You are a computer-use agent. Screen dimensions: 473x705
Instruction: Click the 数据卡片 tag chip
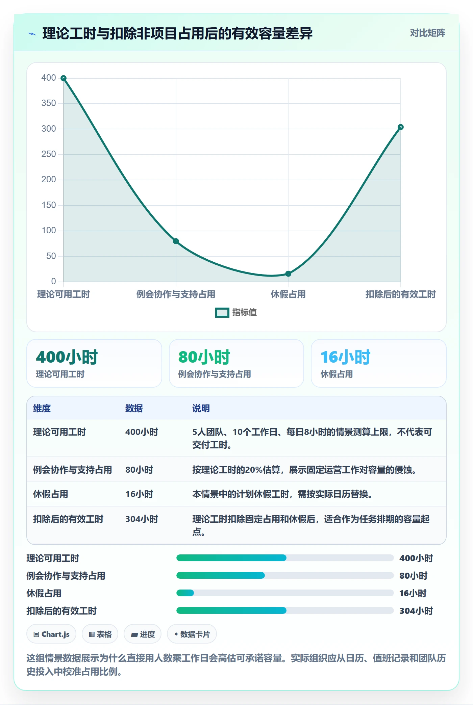click(x=192, y=634)
